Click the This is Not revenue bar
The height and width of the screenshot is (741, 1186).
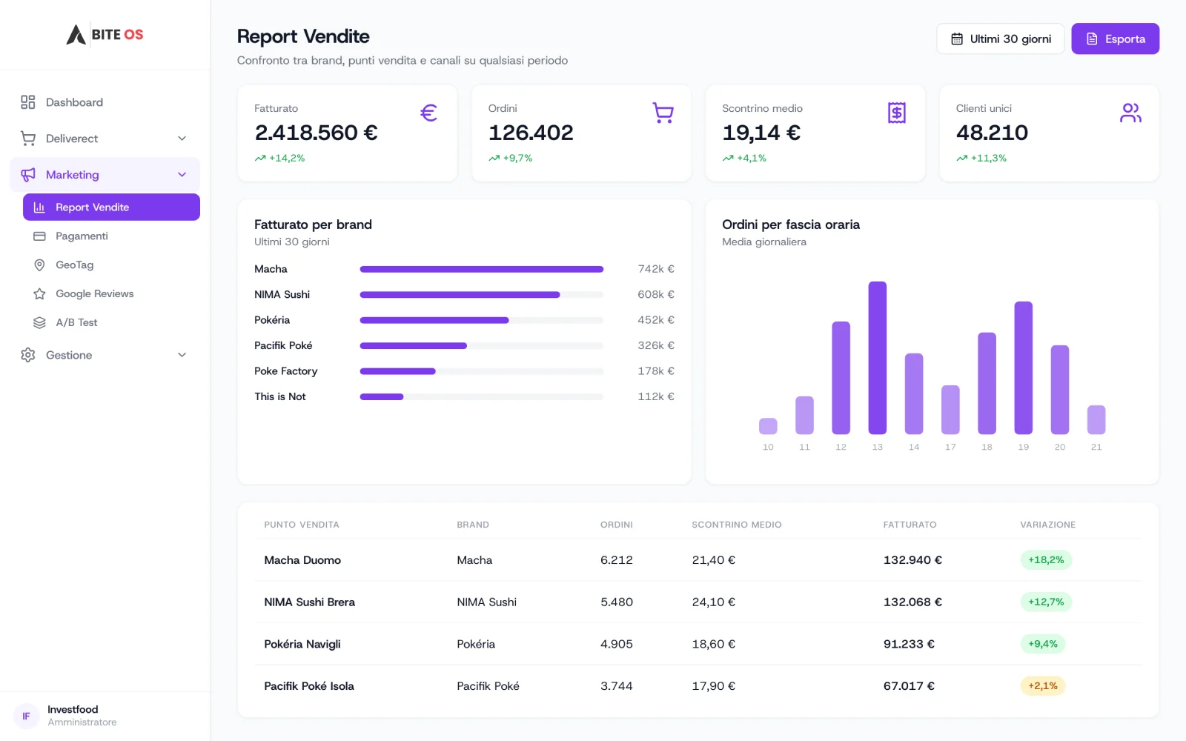click(x=482, y=397)
